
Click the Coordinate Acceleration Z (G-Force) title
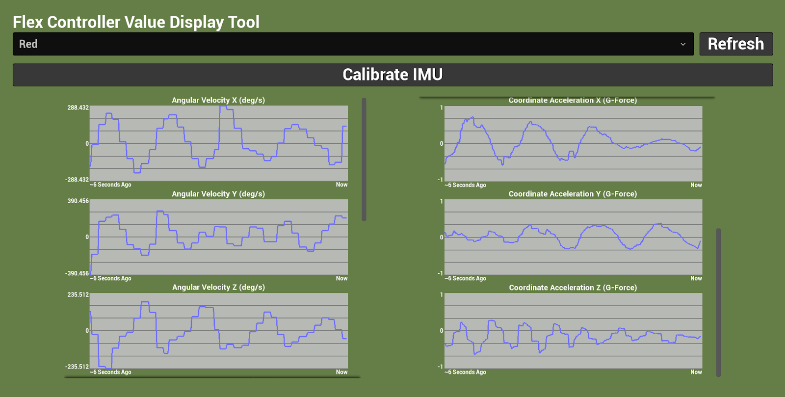[573, 288]
